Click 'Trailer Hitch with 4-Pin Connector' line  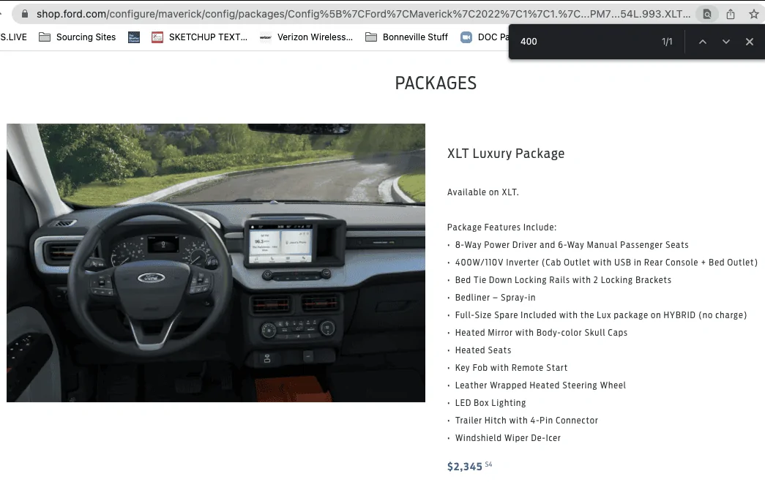click(x=526, y=420)
